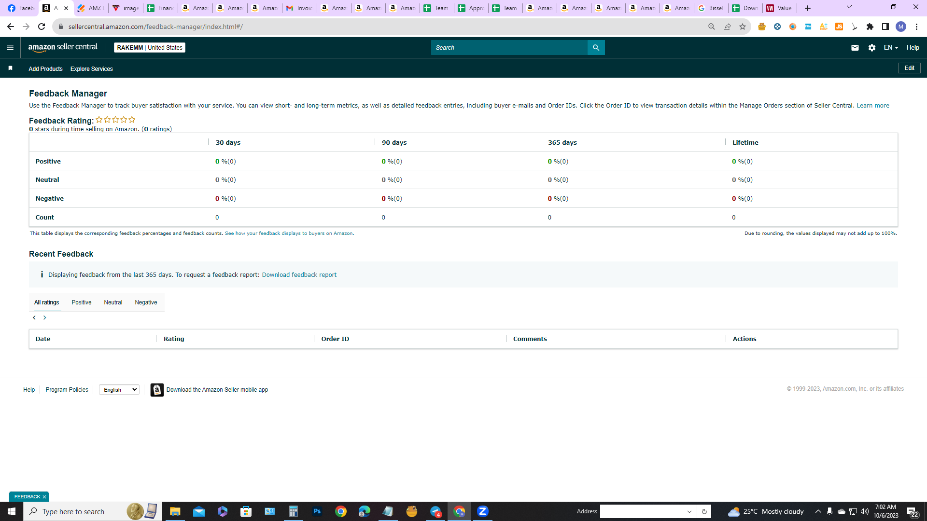Viewport: 927px width, 521px height.
Task: Reload the page
Action: (42, 27)
